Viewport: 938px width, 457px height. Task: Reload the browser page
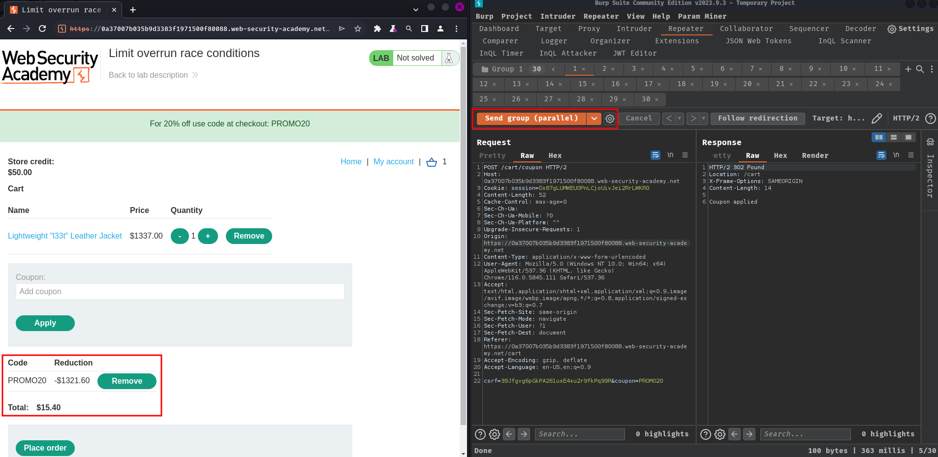point(42,29)
